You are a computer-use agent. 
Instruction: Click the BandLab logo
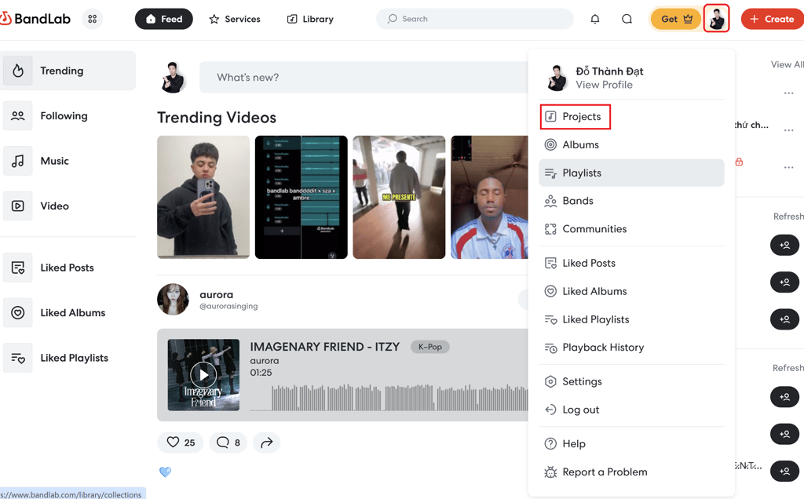35,19
